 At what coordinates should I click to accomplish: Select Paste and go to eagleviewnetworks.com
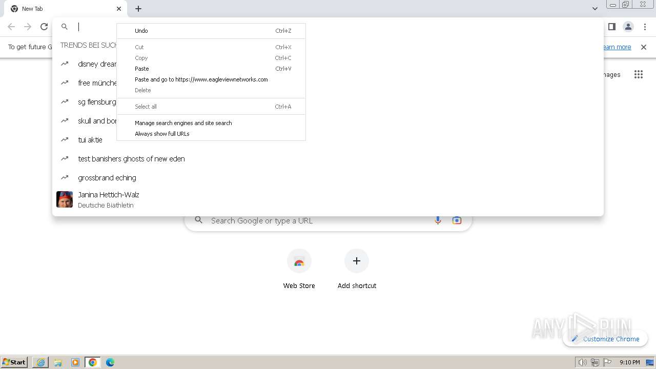[x=211, y=79]
